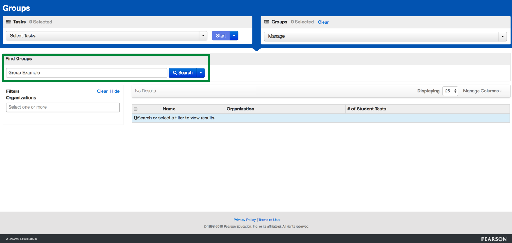The width and height of the screenshot is (512, 243).
Task: Open the Select Tasks dropdown
Action: click(106, 36)
